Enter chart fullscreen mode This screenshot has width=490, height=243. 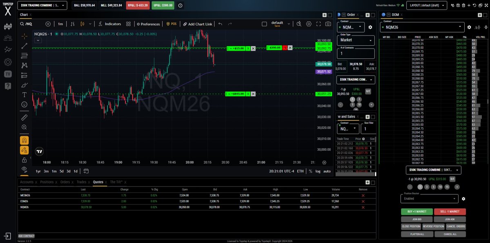coord(318,24)
